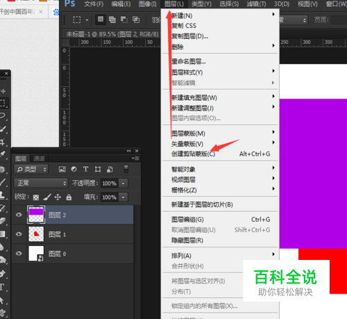
Task: Choose 隐藏图层(R) menu item
Action: [x=220, y=240]
